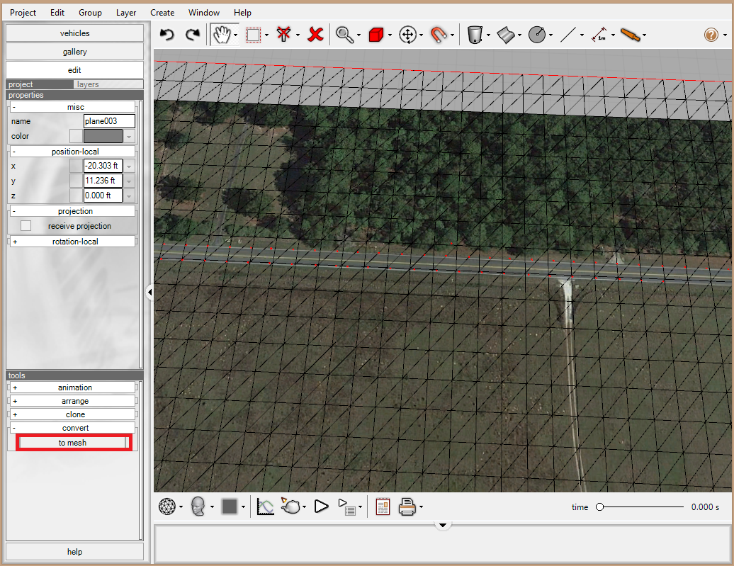The width and height of the screenshot is (734, 566).
Task: Click the vehicles button
Action: 75,33
